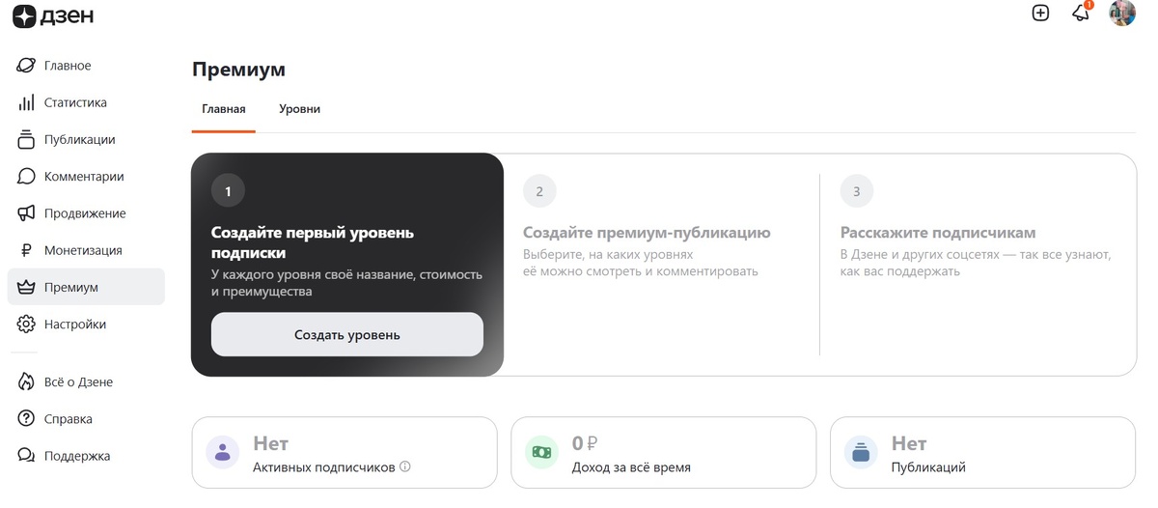Click the crown icon beside Премиум
1158x508 pixels.
pyautogui.click(x=26, y=287)
